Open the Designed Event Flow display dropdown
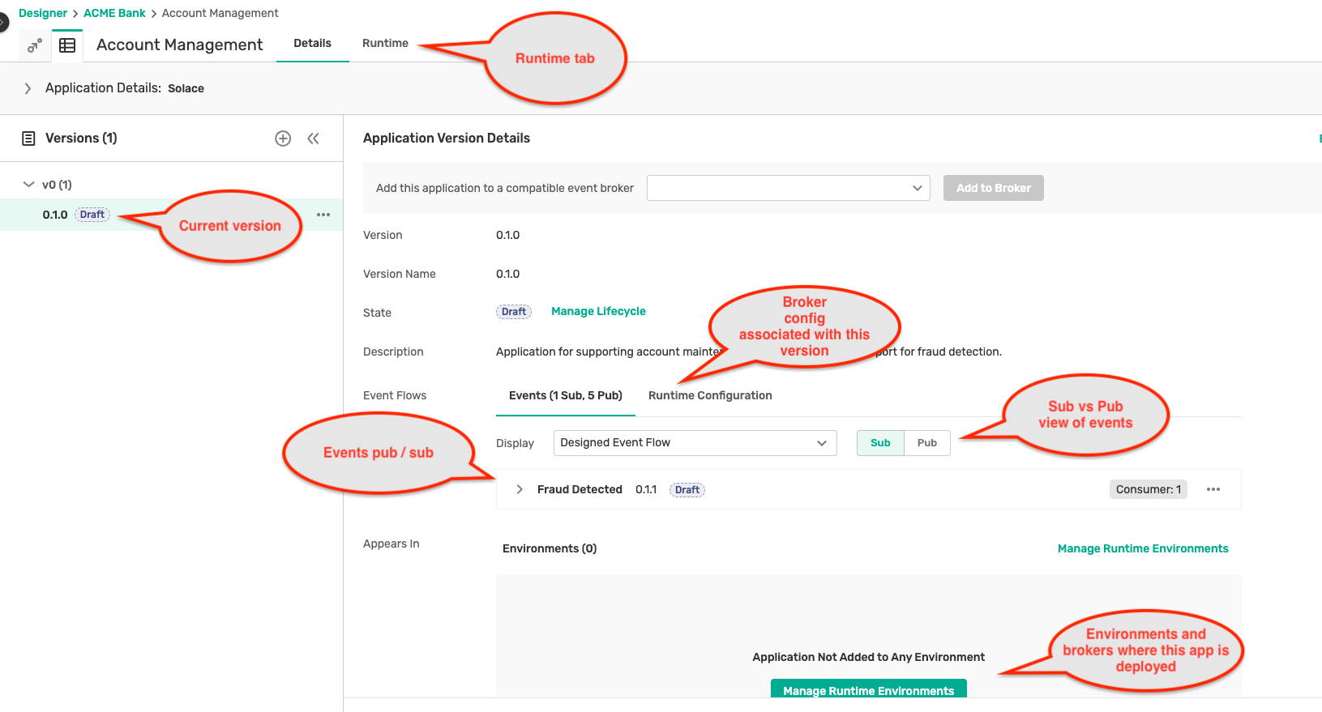 (695, 443)
